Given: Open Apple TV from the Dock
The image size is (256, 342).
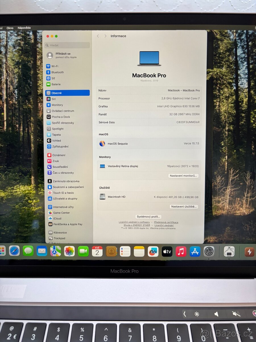Looking at the screenshot, I should click(x=167, y=251).
